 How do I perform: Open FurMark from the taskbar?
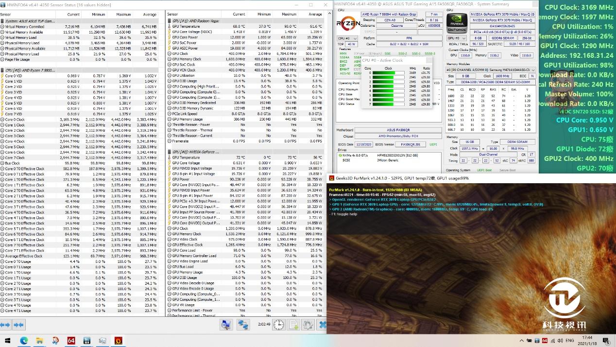click(118, 341)
